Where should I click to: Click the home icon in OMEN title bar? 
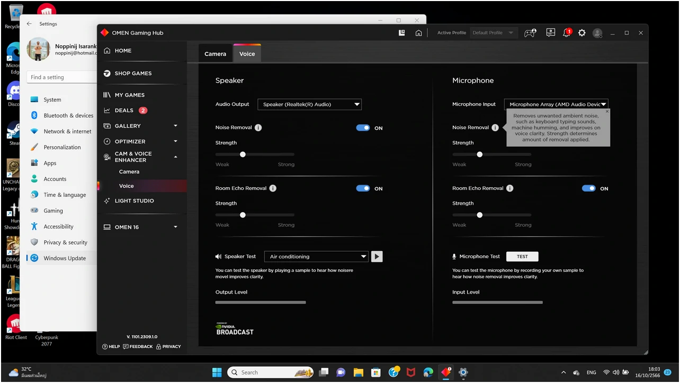[x=418, y=33]
